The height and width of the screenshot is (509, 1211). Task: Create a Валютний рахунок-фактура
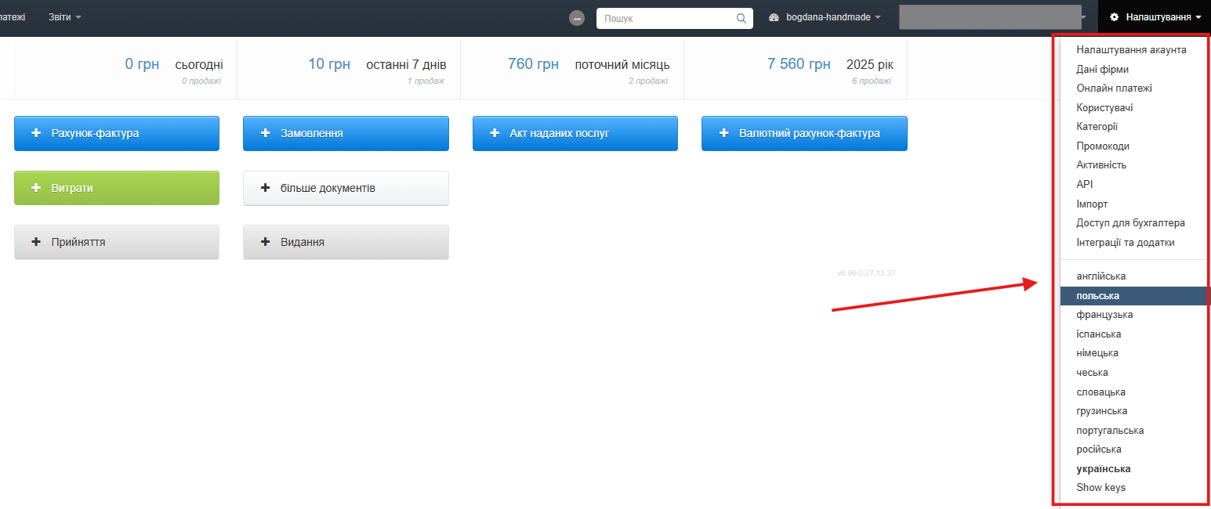point(804,133)
